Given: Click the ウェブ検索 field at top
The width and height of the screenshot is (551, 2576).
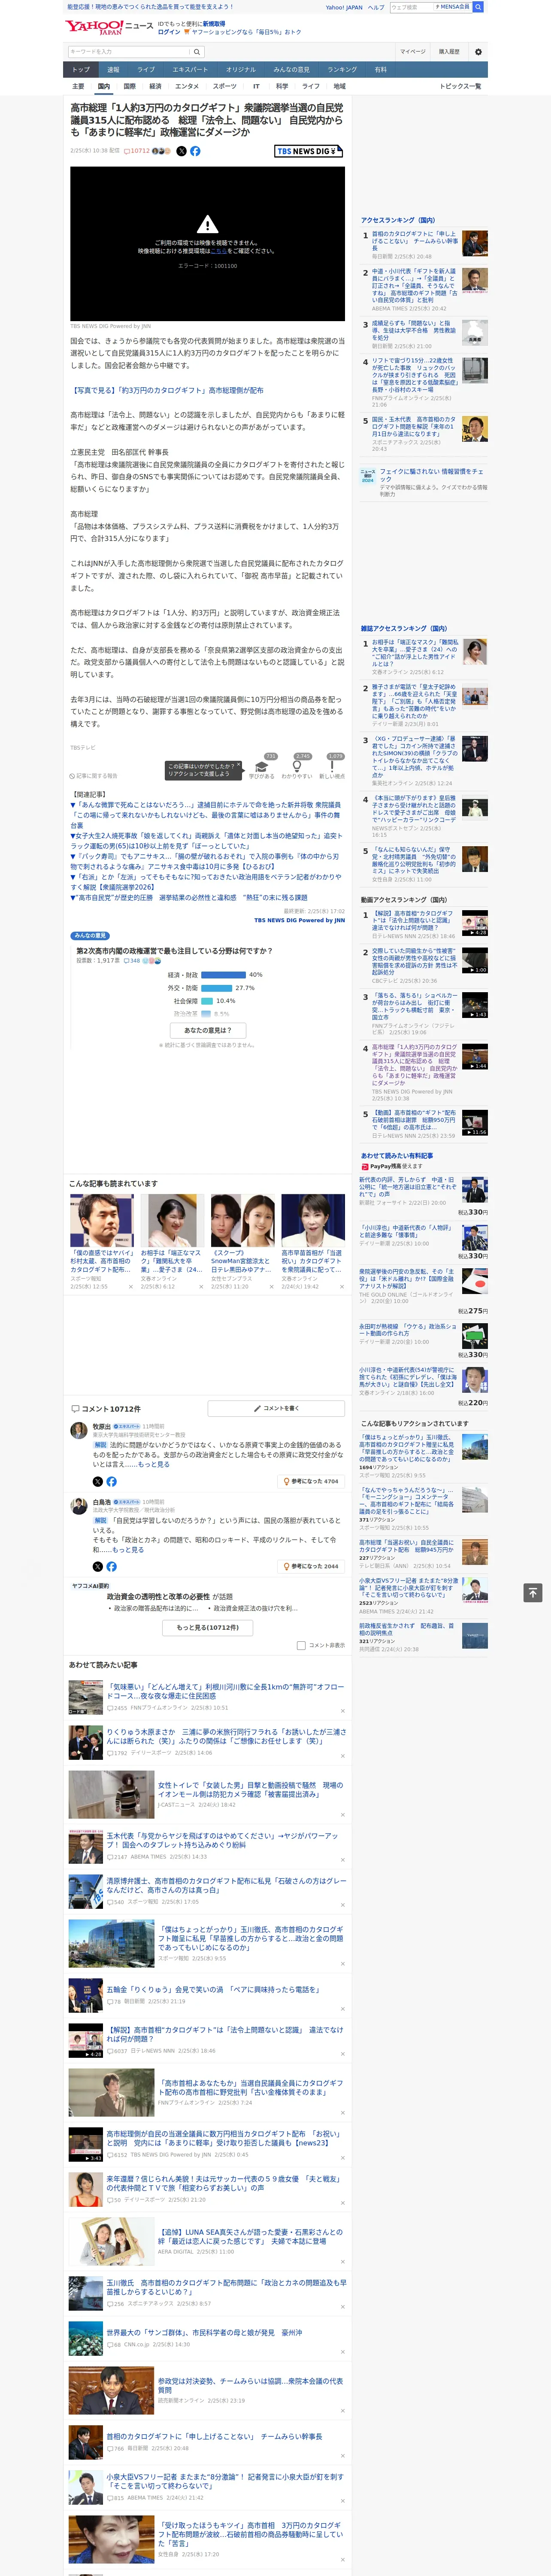Looking at the screenshot, I should (x=411, y=7).
